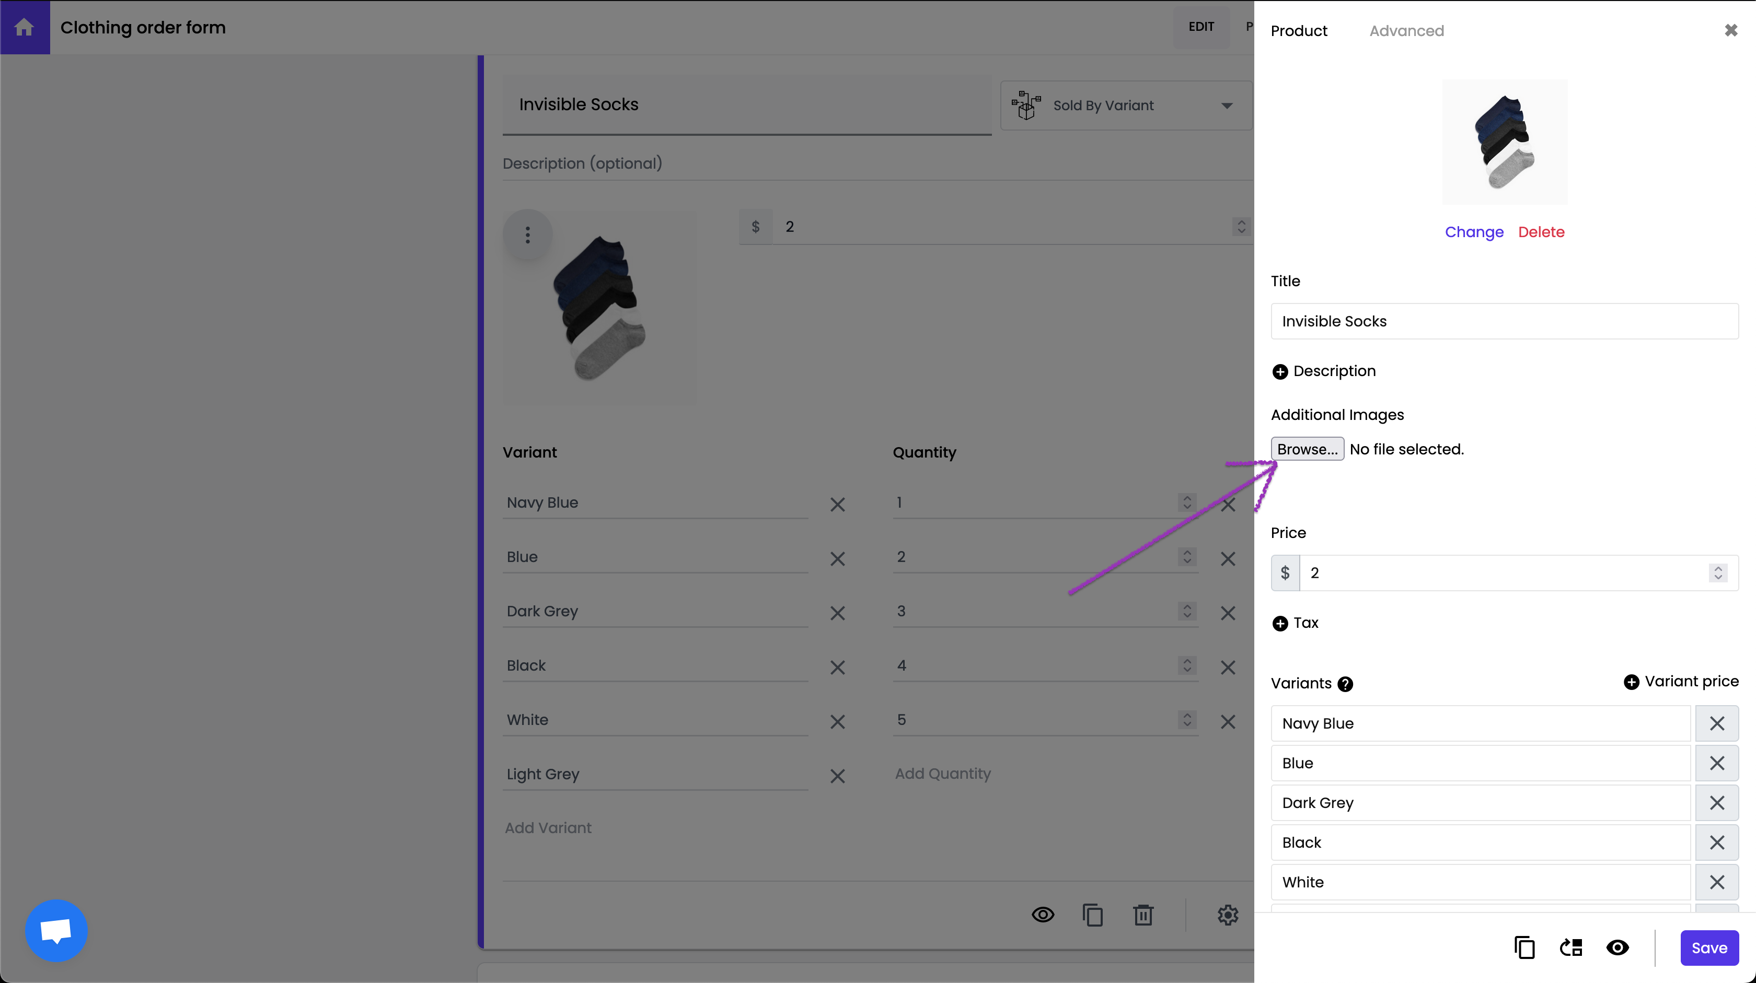Click the Change image link
The image size is (1756, 983).
(x=1474, y=232)
